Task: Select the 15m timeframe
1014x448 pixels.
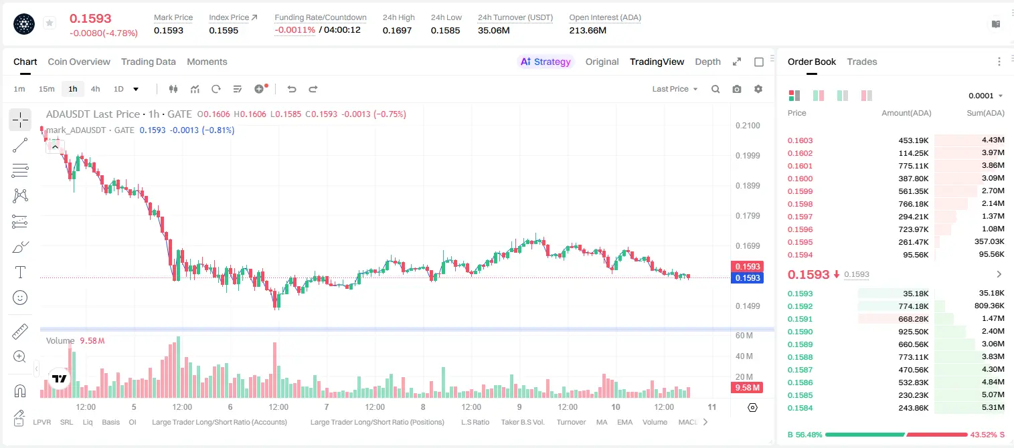Action: click(x=46, y=89)
